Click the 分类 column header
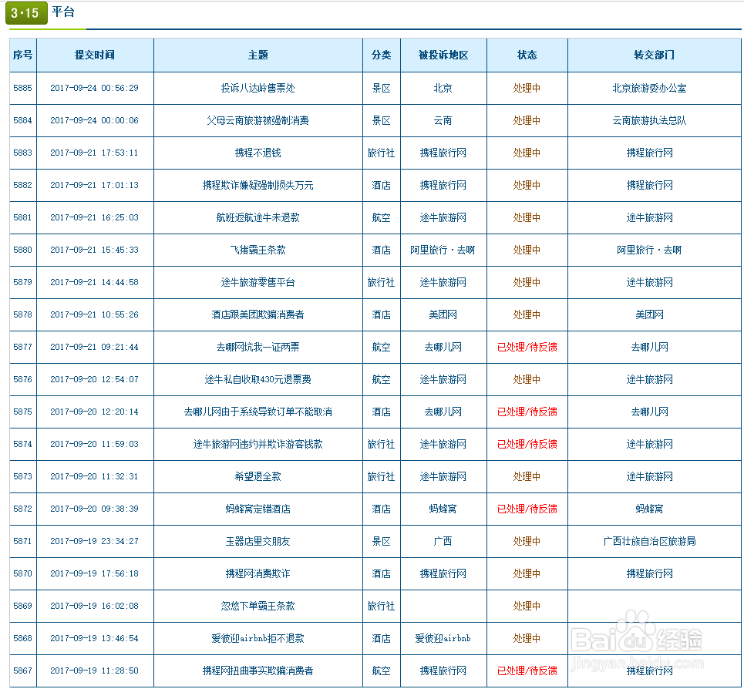The height and width of the screenshot is (689, 744). click(x=382, y=55)
